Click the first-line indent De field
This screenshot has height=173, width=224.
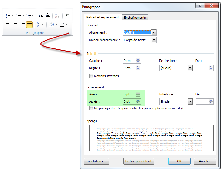(x=202, y=68)
